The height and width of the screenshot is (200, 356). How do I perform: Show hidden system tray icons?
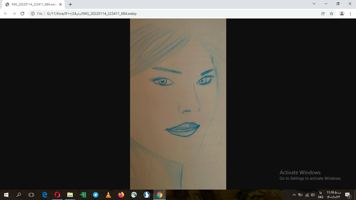click(x=294, y=195)
